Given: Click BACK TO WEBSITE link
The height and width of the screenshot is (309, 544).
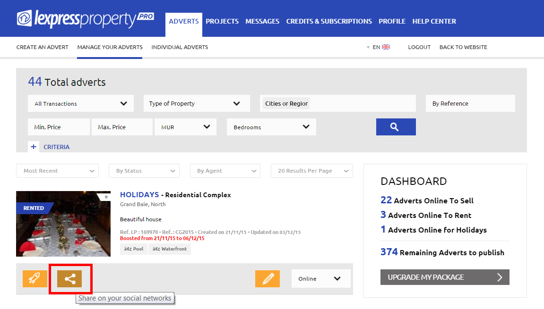Looking at the screenshot, I should pos(463,47).
